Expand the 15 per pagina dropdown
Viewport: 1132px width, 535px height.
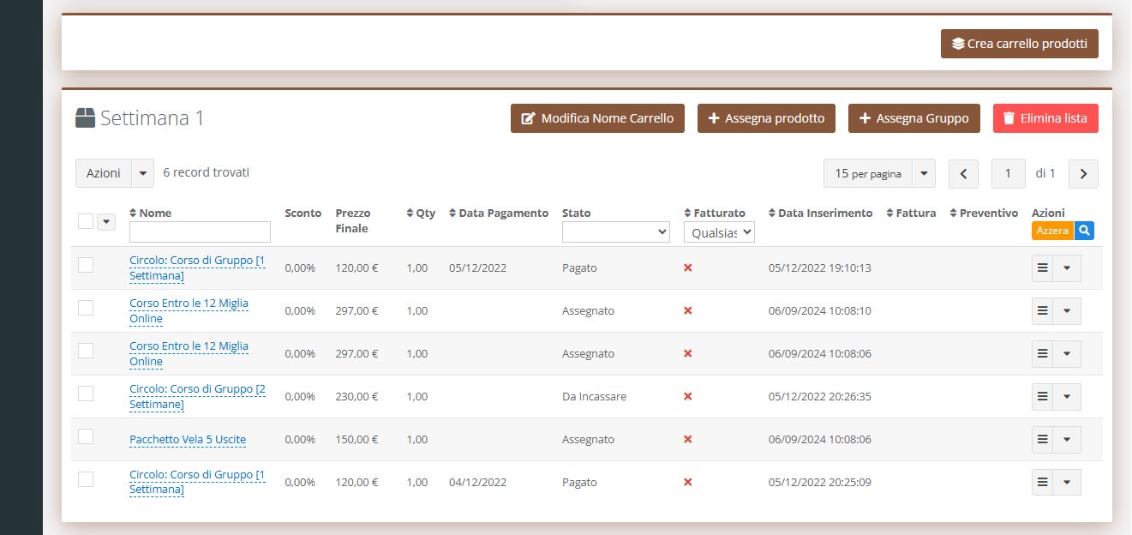point(923,173)
